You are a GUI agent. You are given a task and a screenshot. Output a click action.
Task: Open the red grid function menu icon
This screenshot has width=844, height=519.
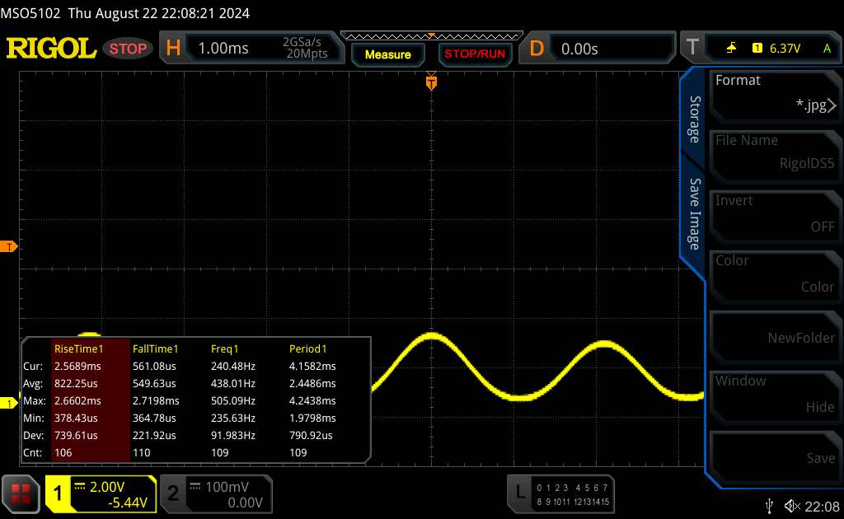click(x=21, y=493)
